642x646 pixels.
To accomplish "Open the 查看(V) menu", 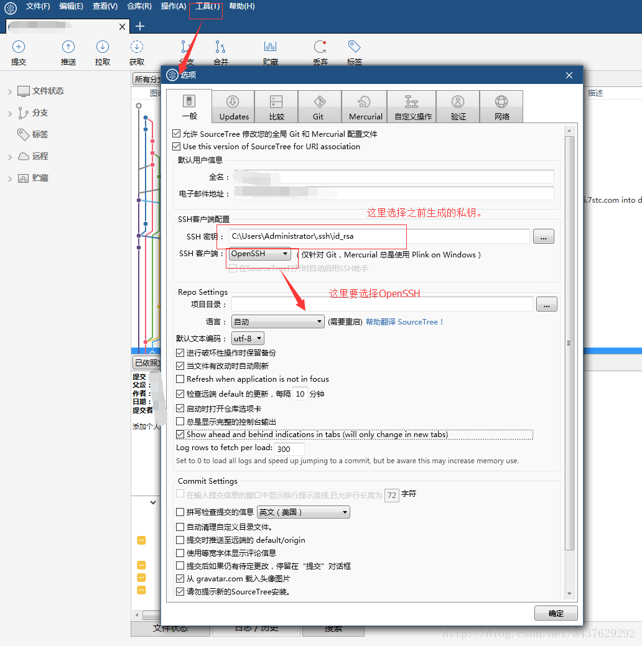I will (105, 6).
